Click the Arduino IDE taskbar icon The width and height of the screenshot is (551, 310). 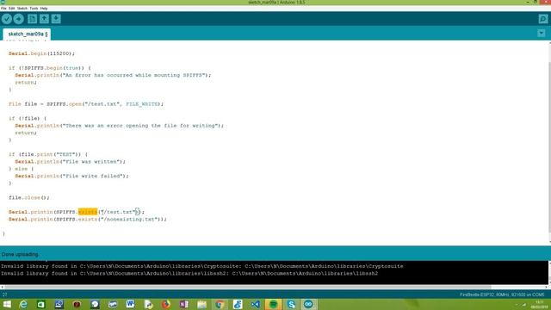pyautogui.click(x=308, y=304)
